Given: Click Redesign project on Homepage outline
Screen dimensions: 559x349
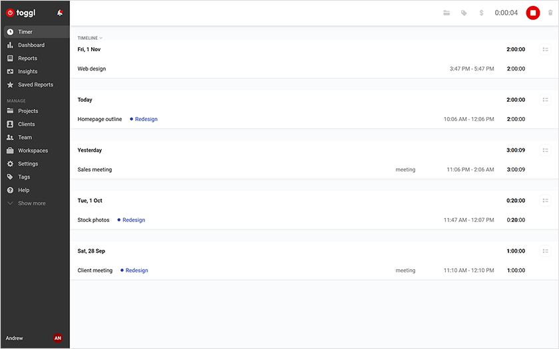Looking at the screenshot, I should coord(146,120).
